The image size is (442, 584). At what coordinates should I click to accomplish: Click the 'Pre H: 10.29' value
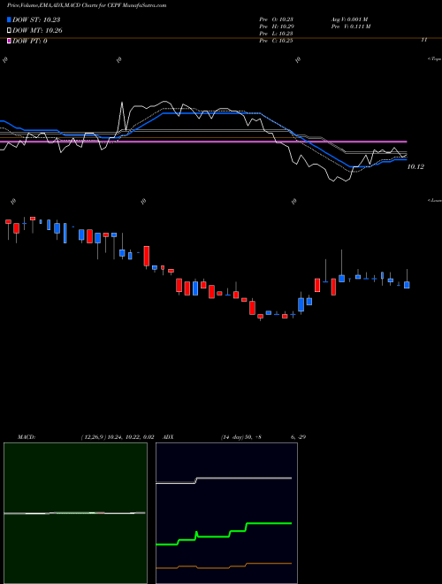(x=277, y=27)
